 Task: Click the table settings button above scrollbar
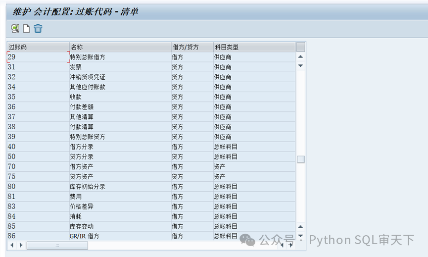click(x=300, y=47)
